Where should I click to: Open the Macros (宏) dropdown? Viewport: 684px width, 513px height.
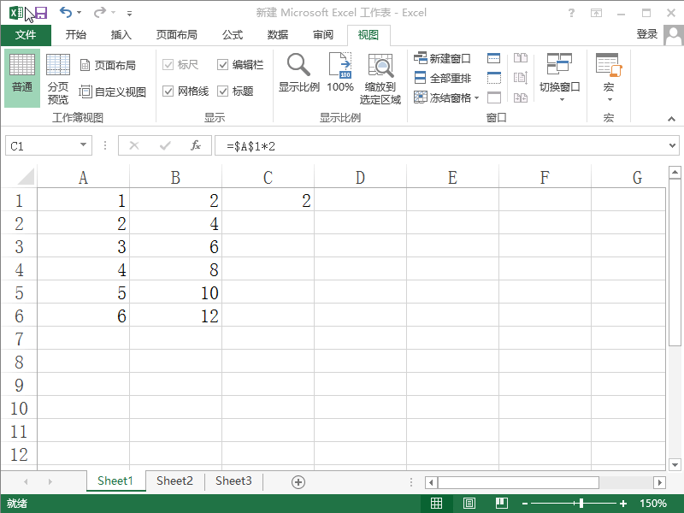(x=609, y=78)
